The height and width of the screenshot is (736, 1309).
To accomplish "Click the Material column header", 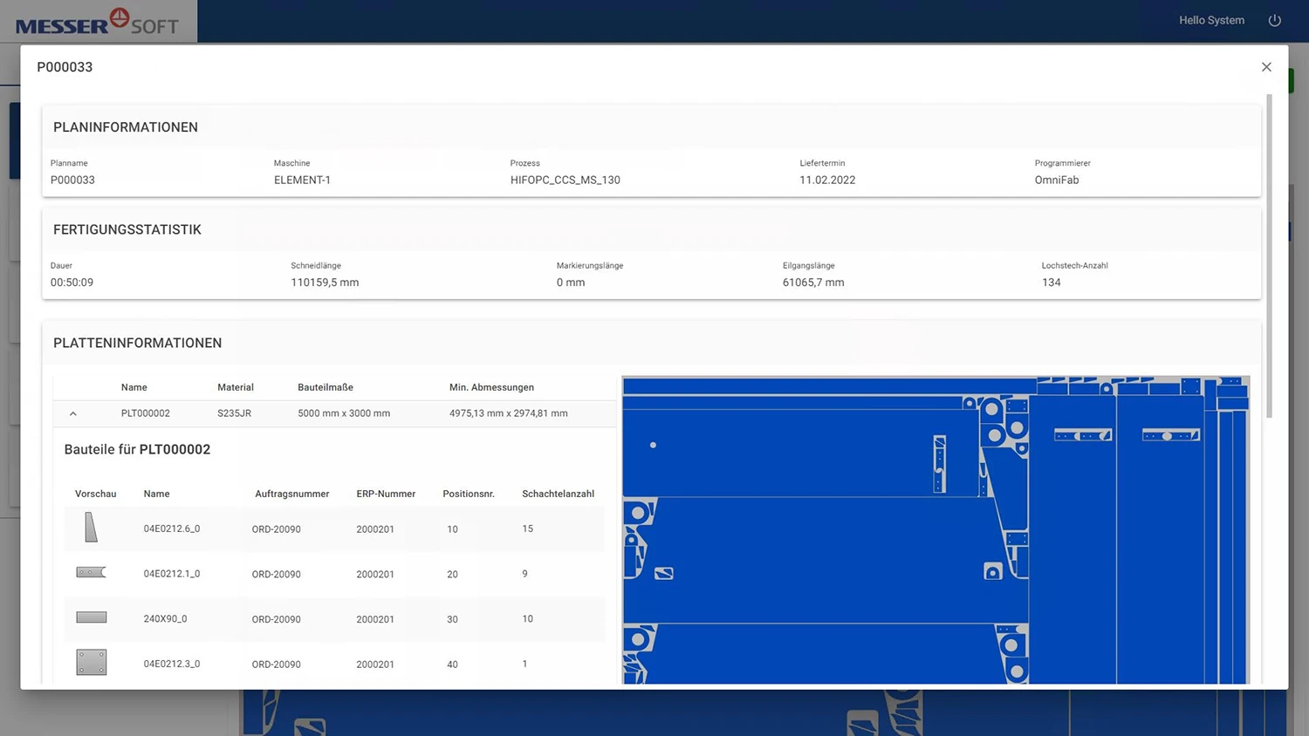I will pos(236,387).
